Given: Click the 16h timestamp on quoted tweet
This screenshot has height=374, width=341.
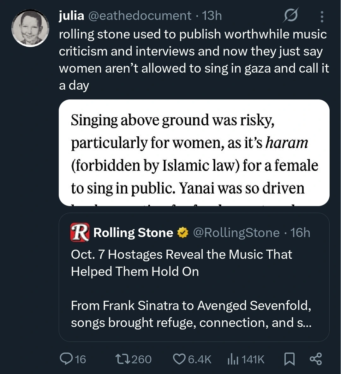Looking at the screenshot, I should 300,233.
